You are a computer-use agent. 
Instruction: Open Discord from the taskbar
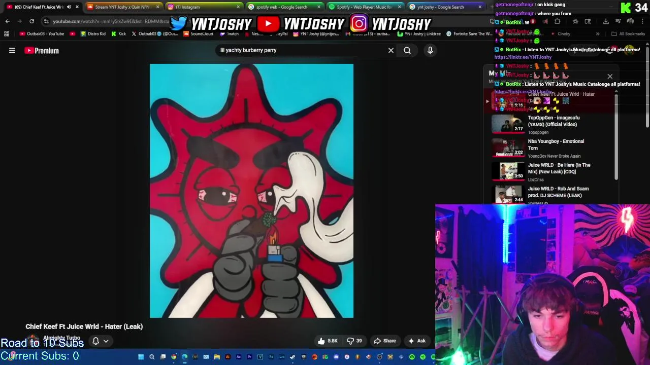[x=336, y=357]
